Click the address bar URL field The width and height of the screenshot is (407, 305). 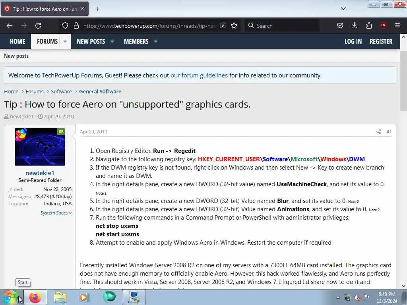(x=149, y=26)
